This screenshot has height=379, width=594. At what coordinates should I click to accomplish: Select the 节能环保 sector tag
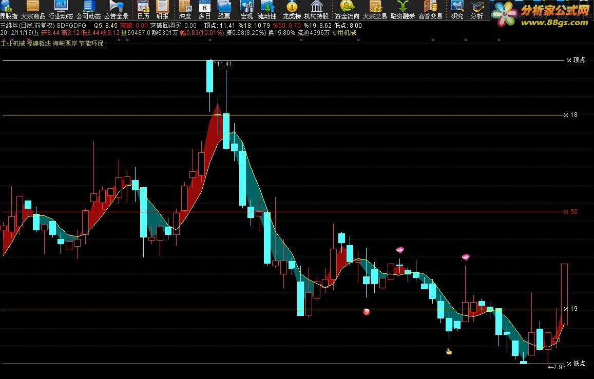click(91, 44)
